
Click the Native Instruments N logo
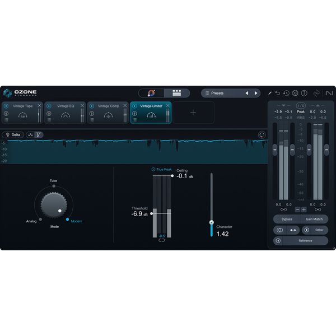[x=329, y=93]
